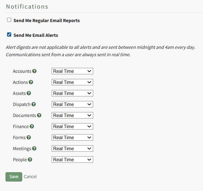Expand the Dispatch Real Time dropdown
Viewport: 203px width, 191px height.
(x=72, y=104)
